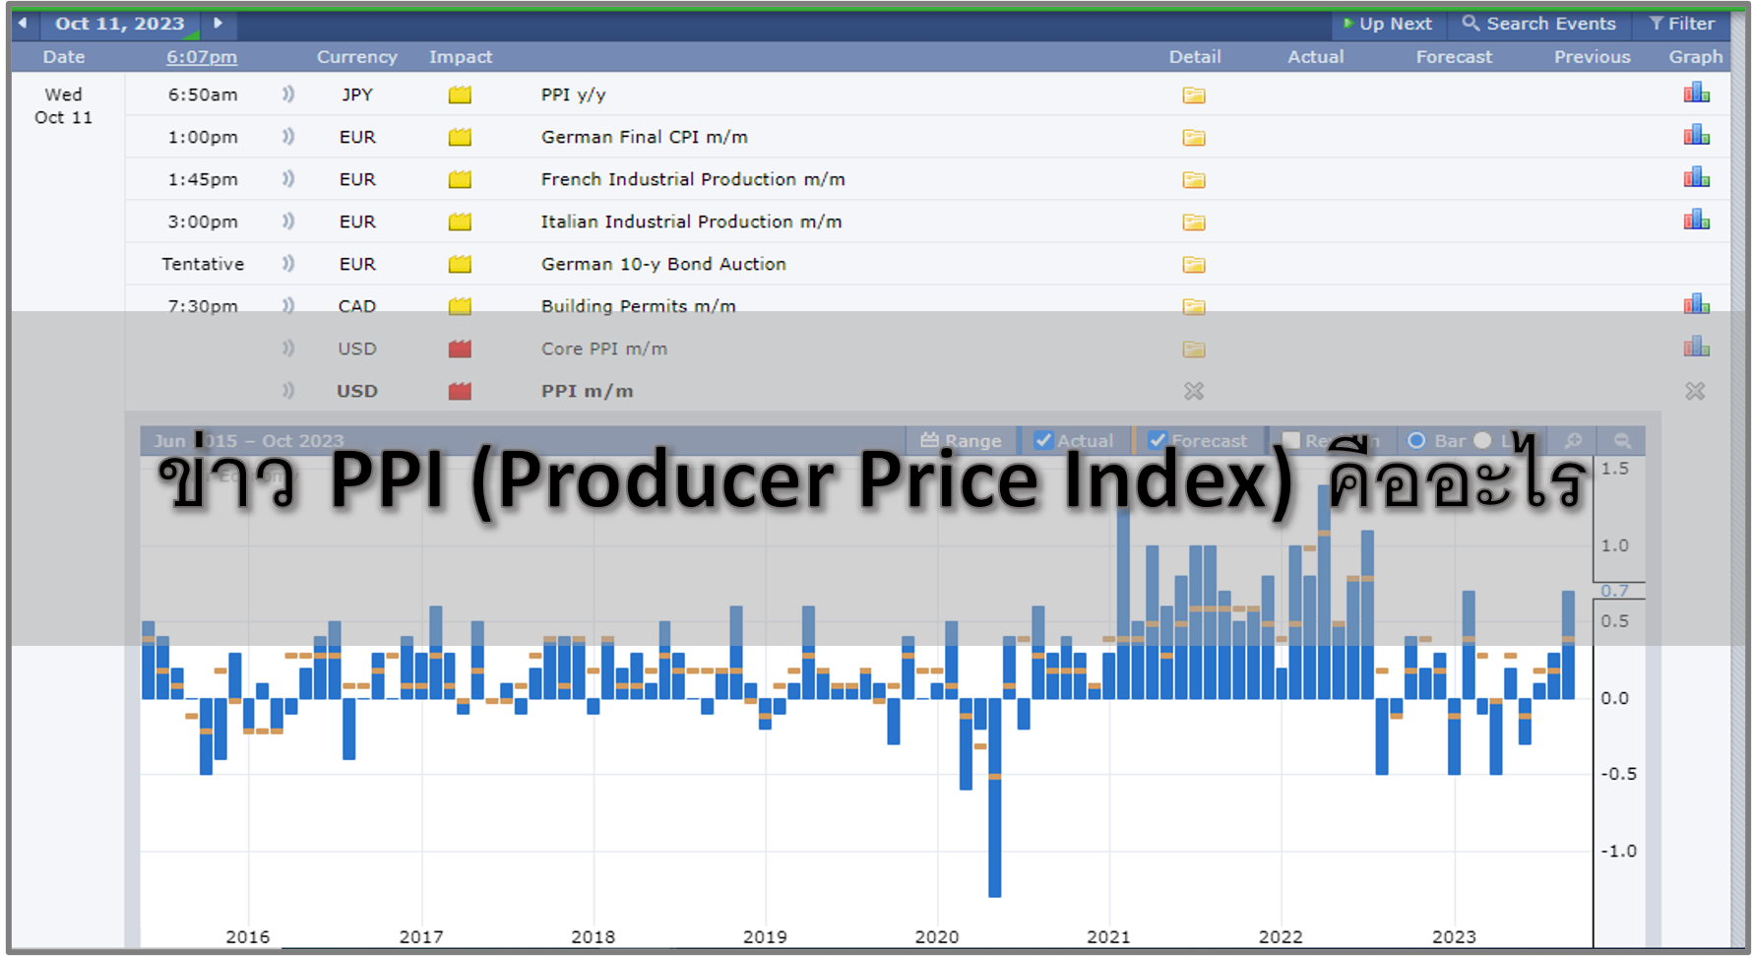Click yellow impact icon for German Bond Auction
Viewport: 1752px width, 956px height.
click(460, 264)
